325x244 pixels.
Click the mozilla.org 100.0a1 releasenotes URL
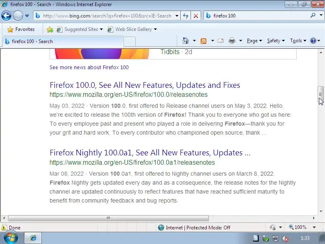132,162
